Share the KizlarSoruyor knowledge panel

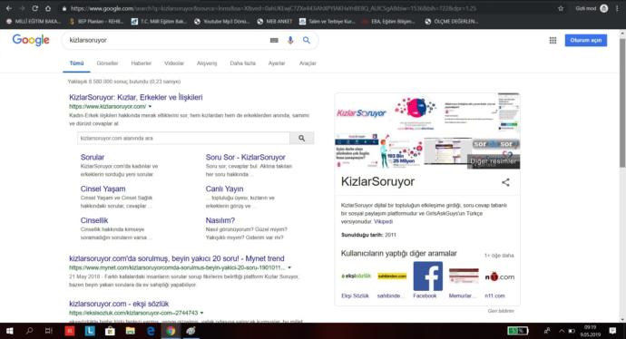pos(505,182)
